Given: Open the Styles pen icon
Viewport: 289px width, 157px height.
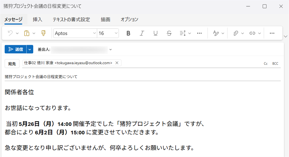Looking at the screenshot, I should point(216,33).
